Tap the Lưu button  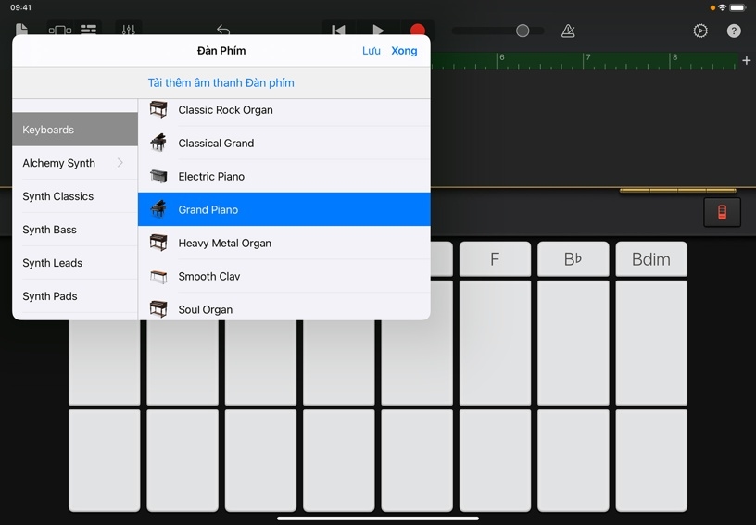tap(371, 51)
